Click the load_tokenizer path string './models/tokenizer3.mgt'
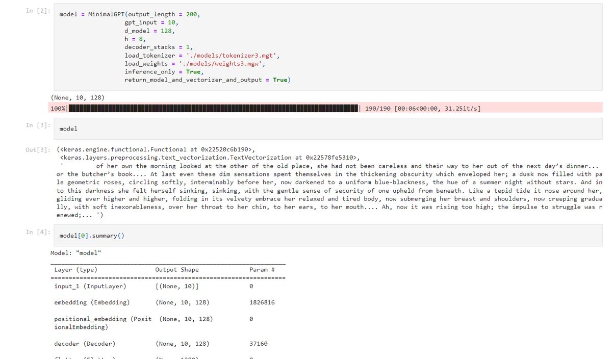This screenshot has width=612, height=359. [x=233, y=55]
